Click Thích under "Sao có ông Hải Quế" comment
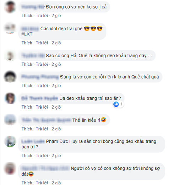 click(27, 64)
